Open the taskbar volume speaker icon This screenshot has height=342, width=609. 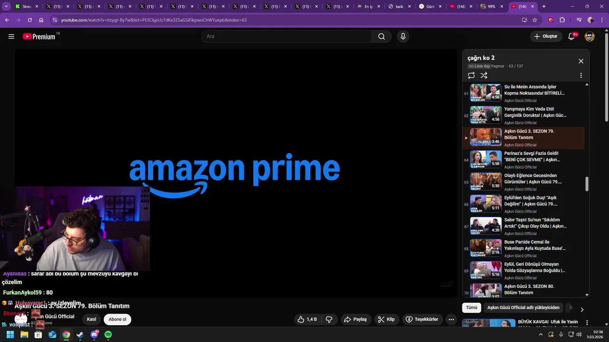(x=579, y=334)
